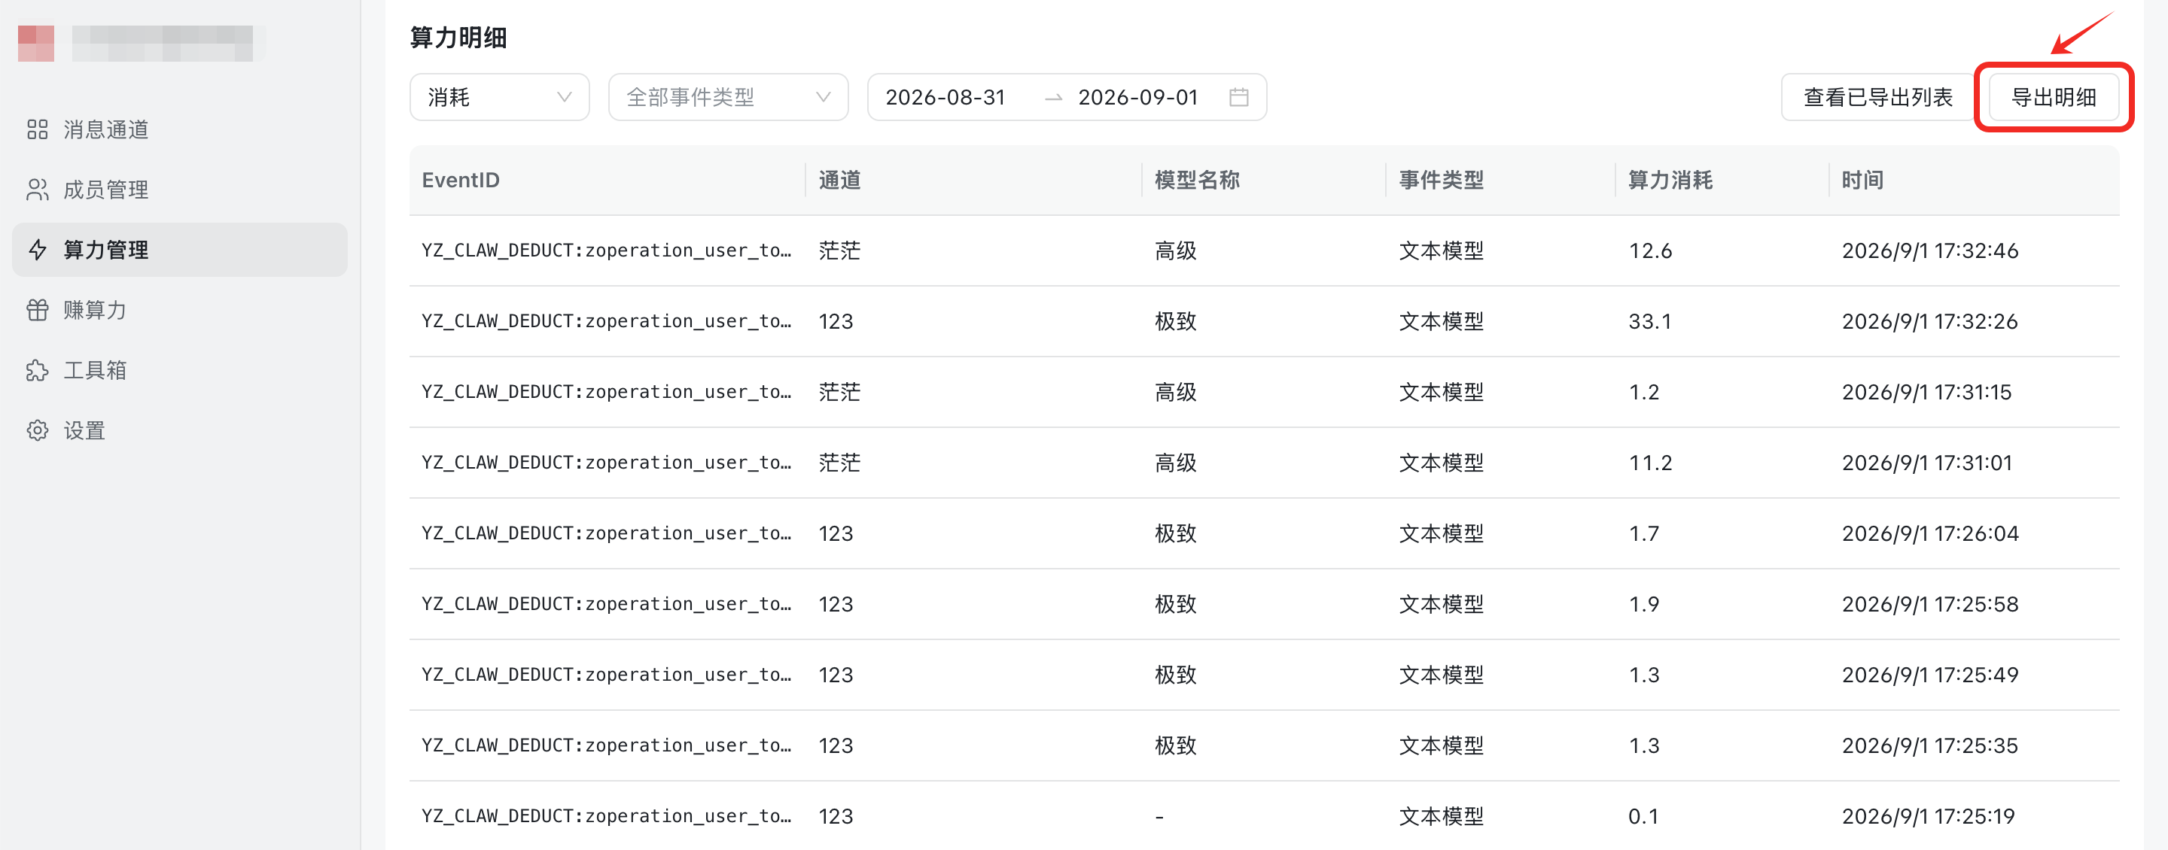Edit the end date 2026-09-01

[x=1138, y=98]
